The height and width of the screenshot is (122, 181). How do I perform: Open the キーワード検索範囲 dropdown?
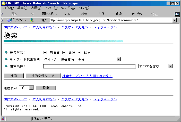[x=82, y=59]
